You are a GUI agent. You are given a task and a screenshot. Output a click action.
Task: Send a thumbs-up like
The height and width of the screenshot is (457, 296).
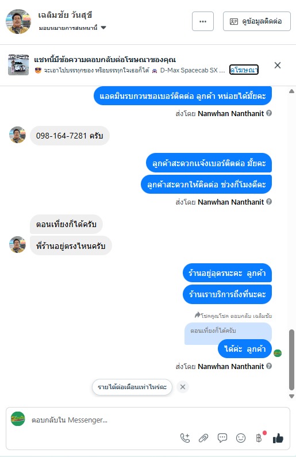pos(278,438)
